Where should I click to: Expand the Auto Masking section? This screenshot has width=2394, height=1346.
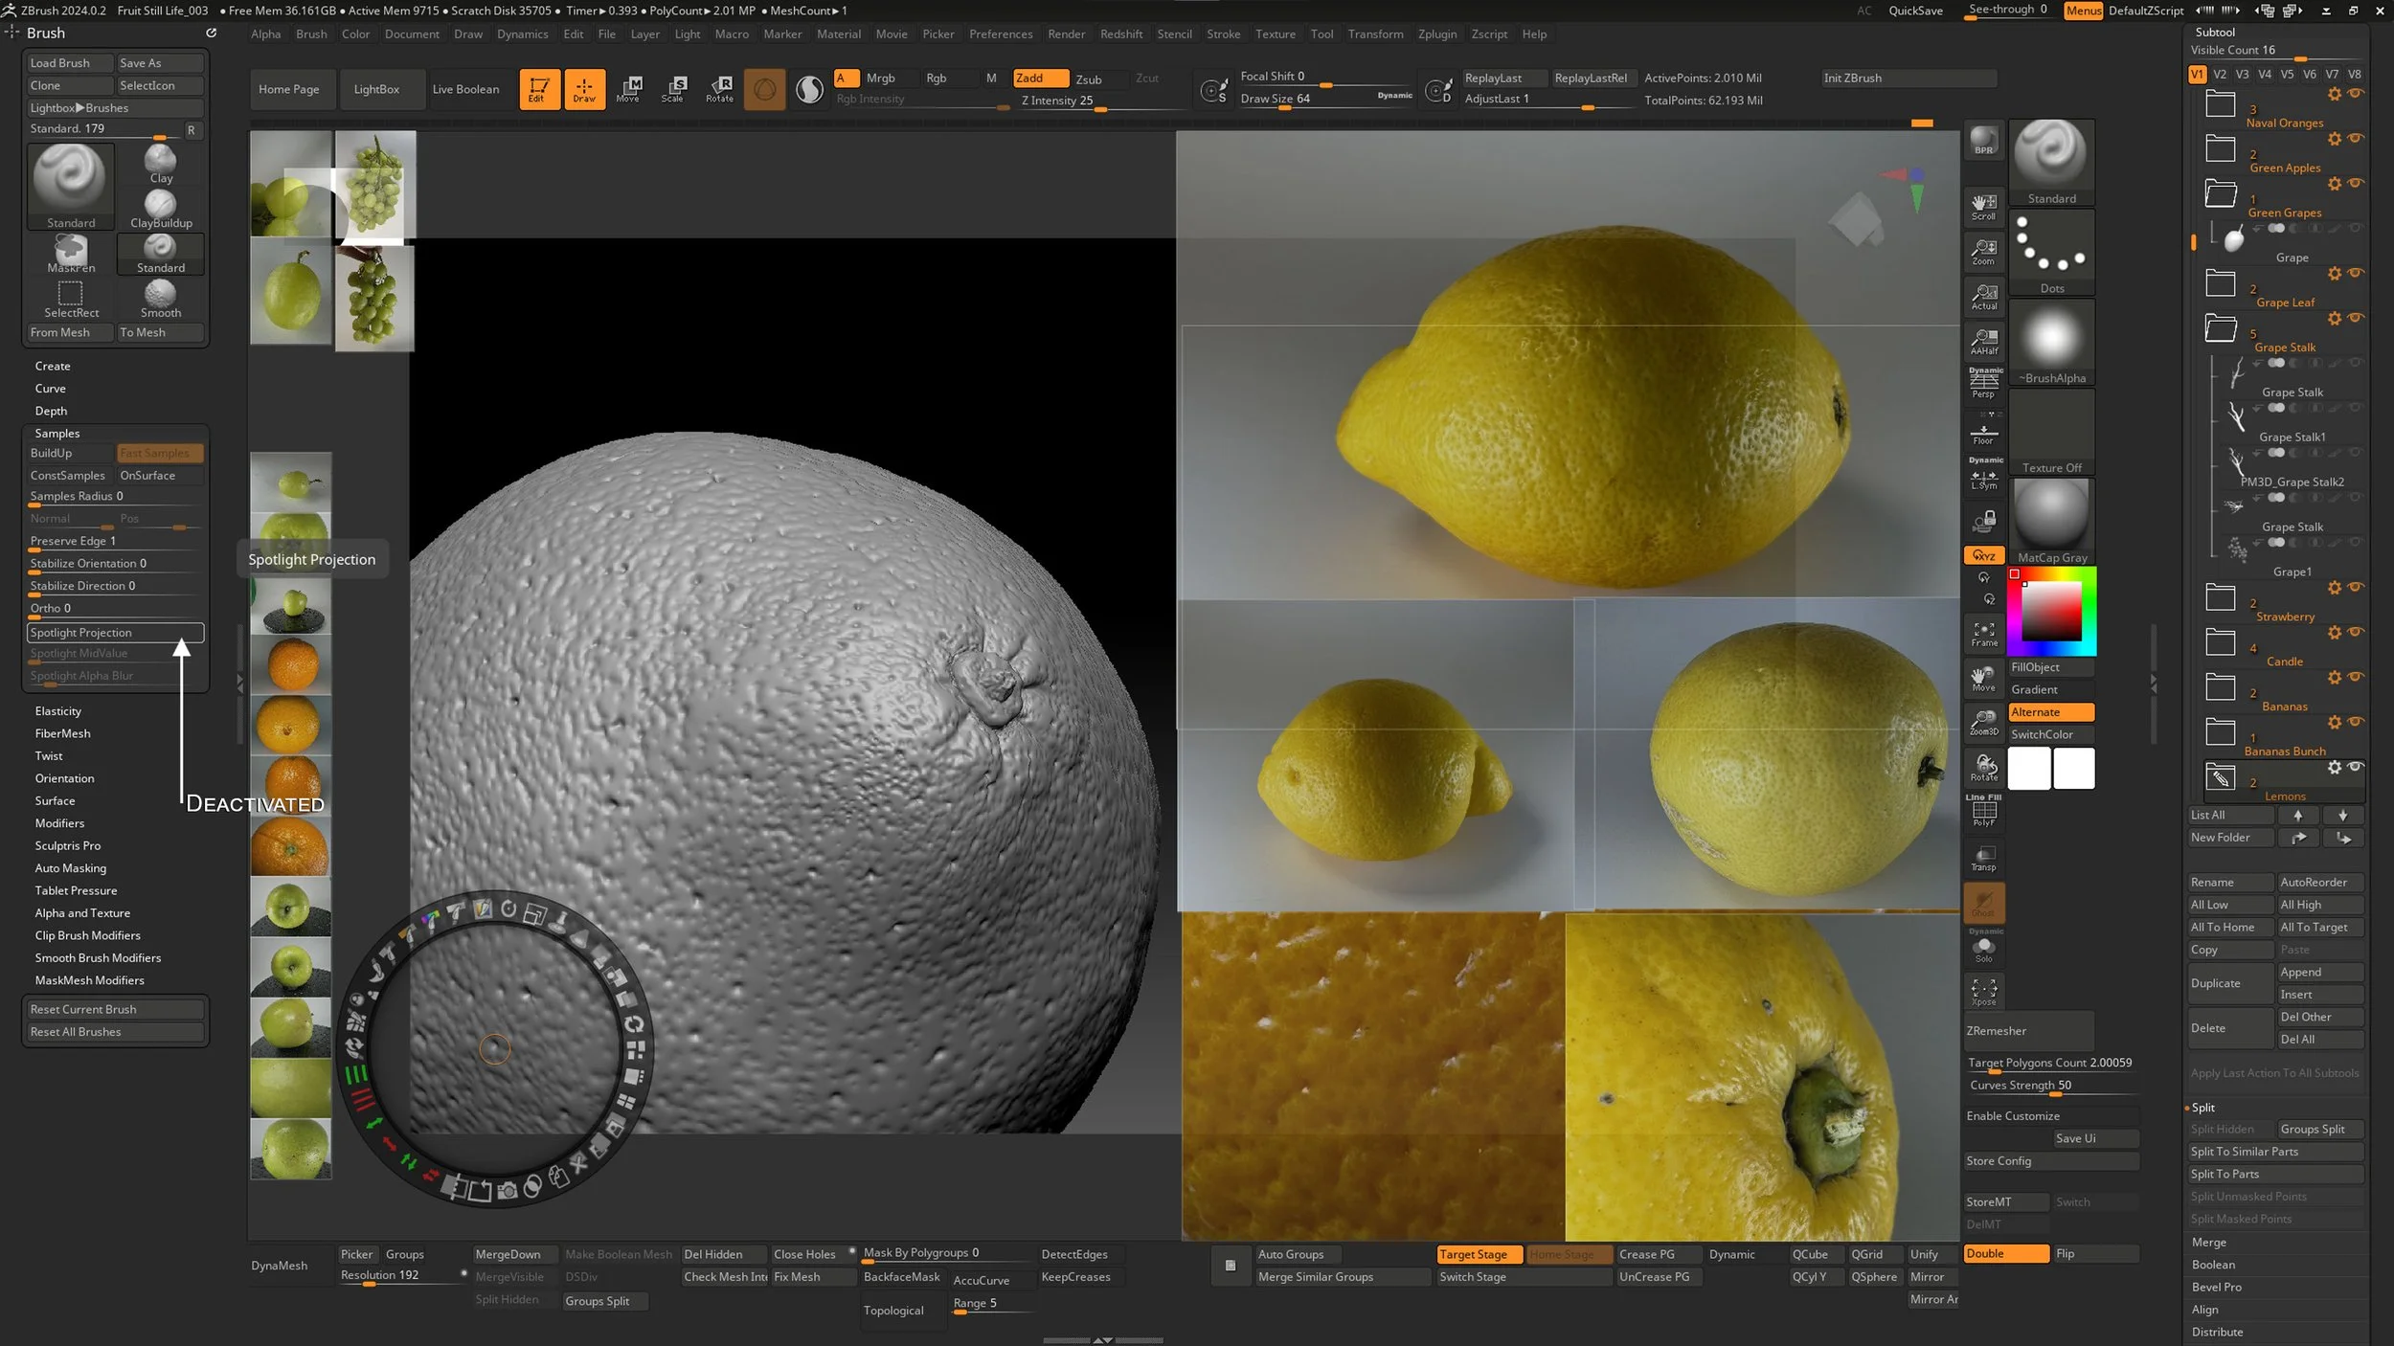[71, 868]
